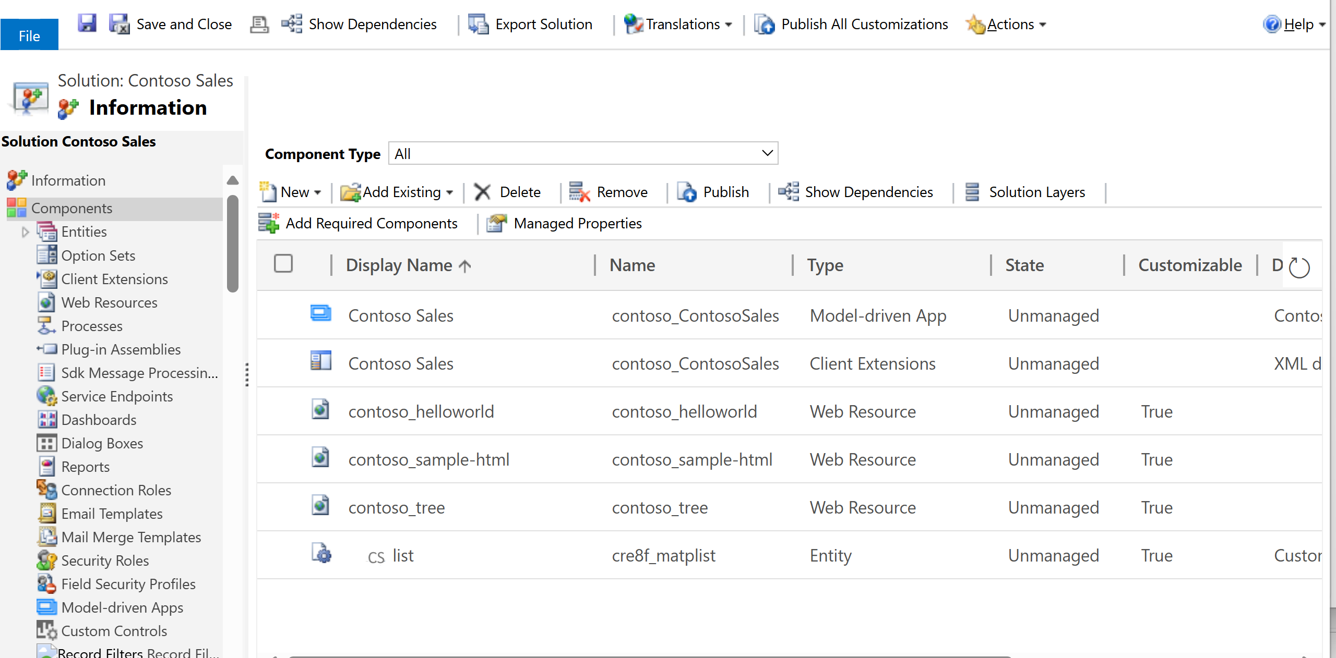Select the Component Type dropdown
Image resolution: width=1336 pixels, height=658 pixels.
coord(582,153)
